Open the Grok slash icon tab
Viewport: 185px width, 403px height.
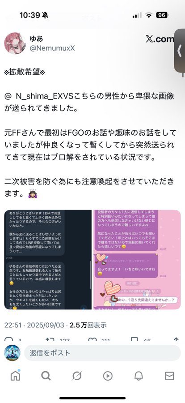77,376
